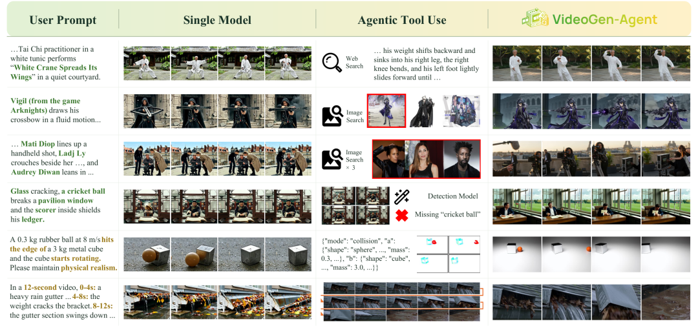Click the Image Search icon beside '× 3'
The width and height of the screenshot is (698, 328).
click(332, 159)
